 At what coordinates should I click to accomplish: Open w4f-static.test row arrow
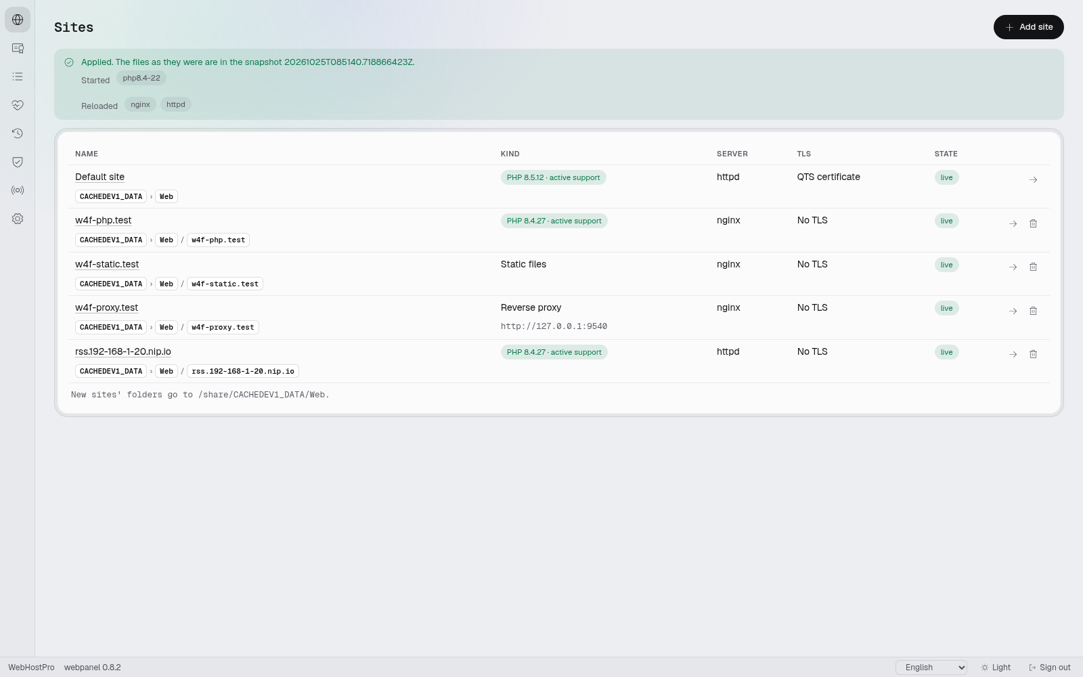click(1013, 267)
